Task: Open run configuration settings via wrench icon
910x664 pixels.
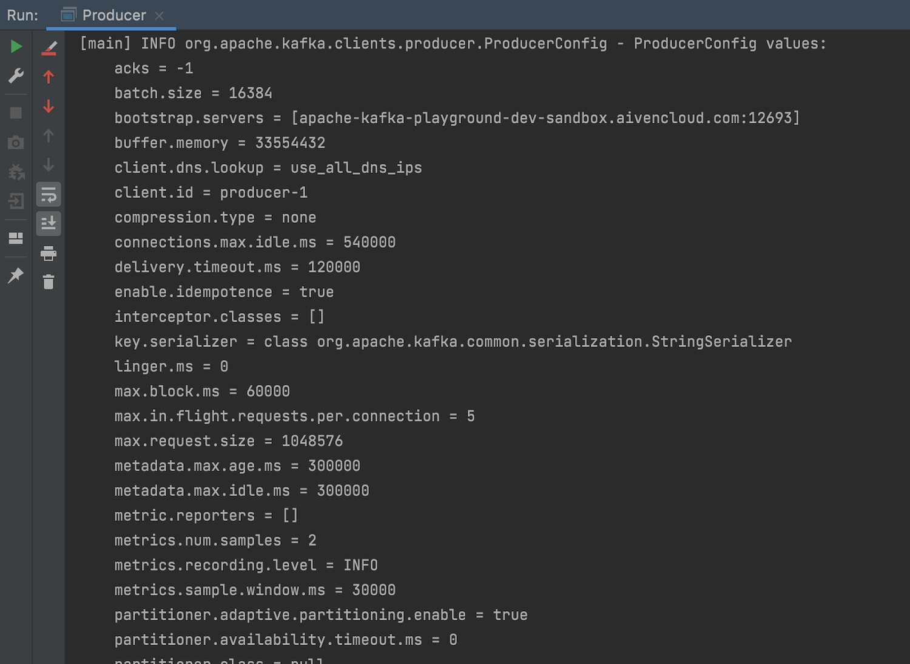Action: point(16,76)
